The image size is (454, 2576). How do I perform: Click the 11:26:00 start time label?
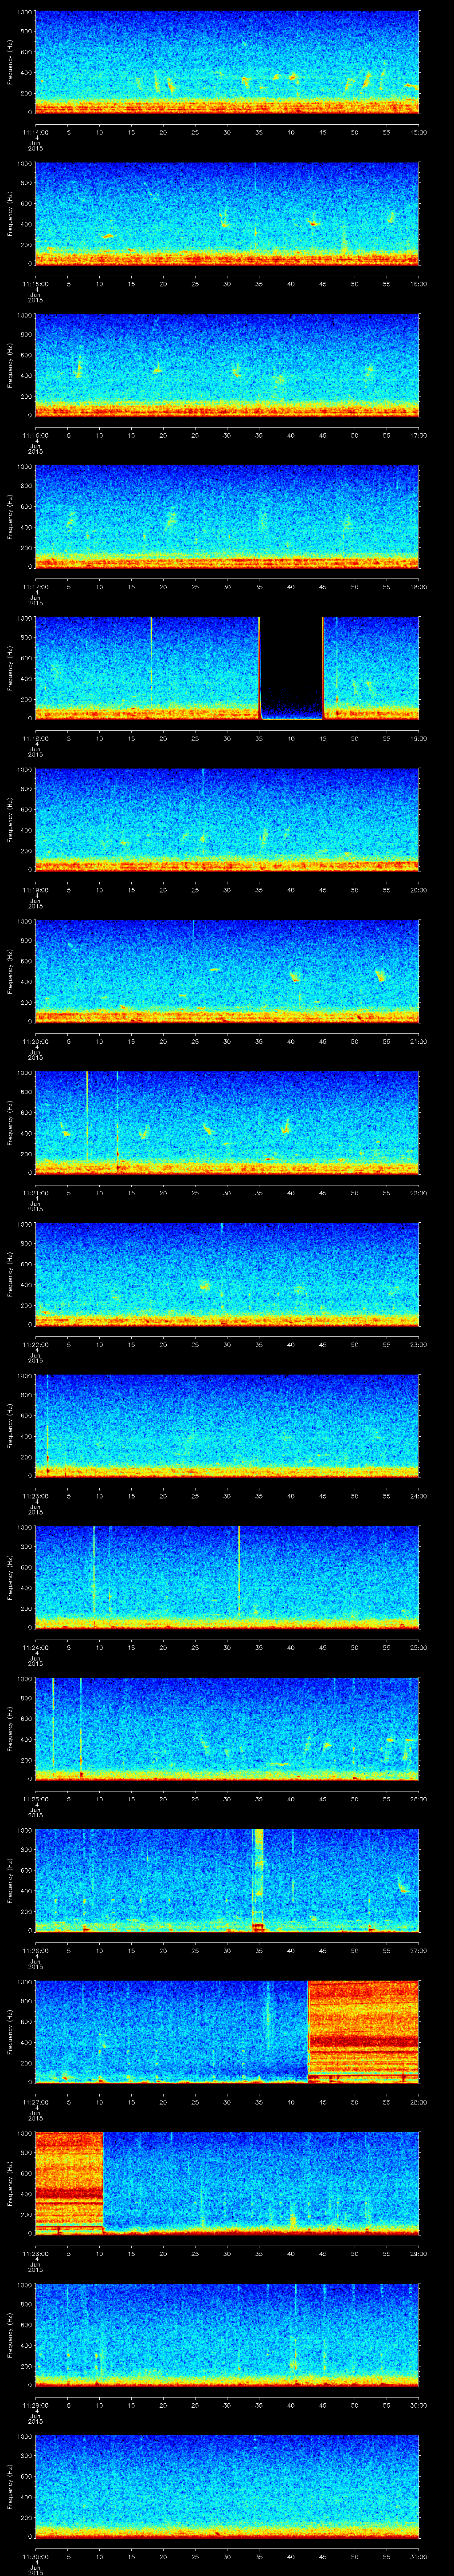(x=35, y=1950)
